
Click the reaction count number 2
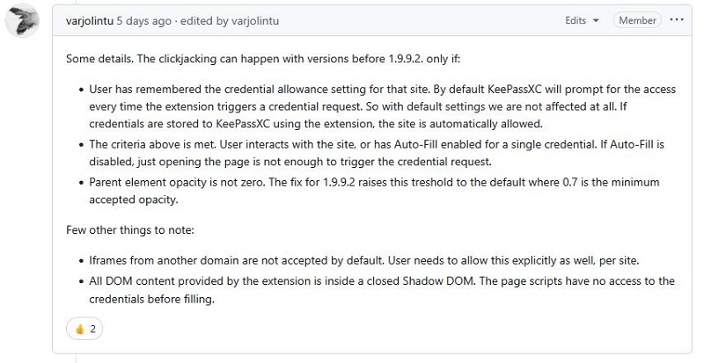93,330
